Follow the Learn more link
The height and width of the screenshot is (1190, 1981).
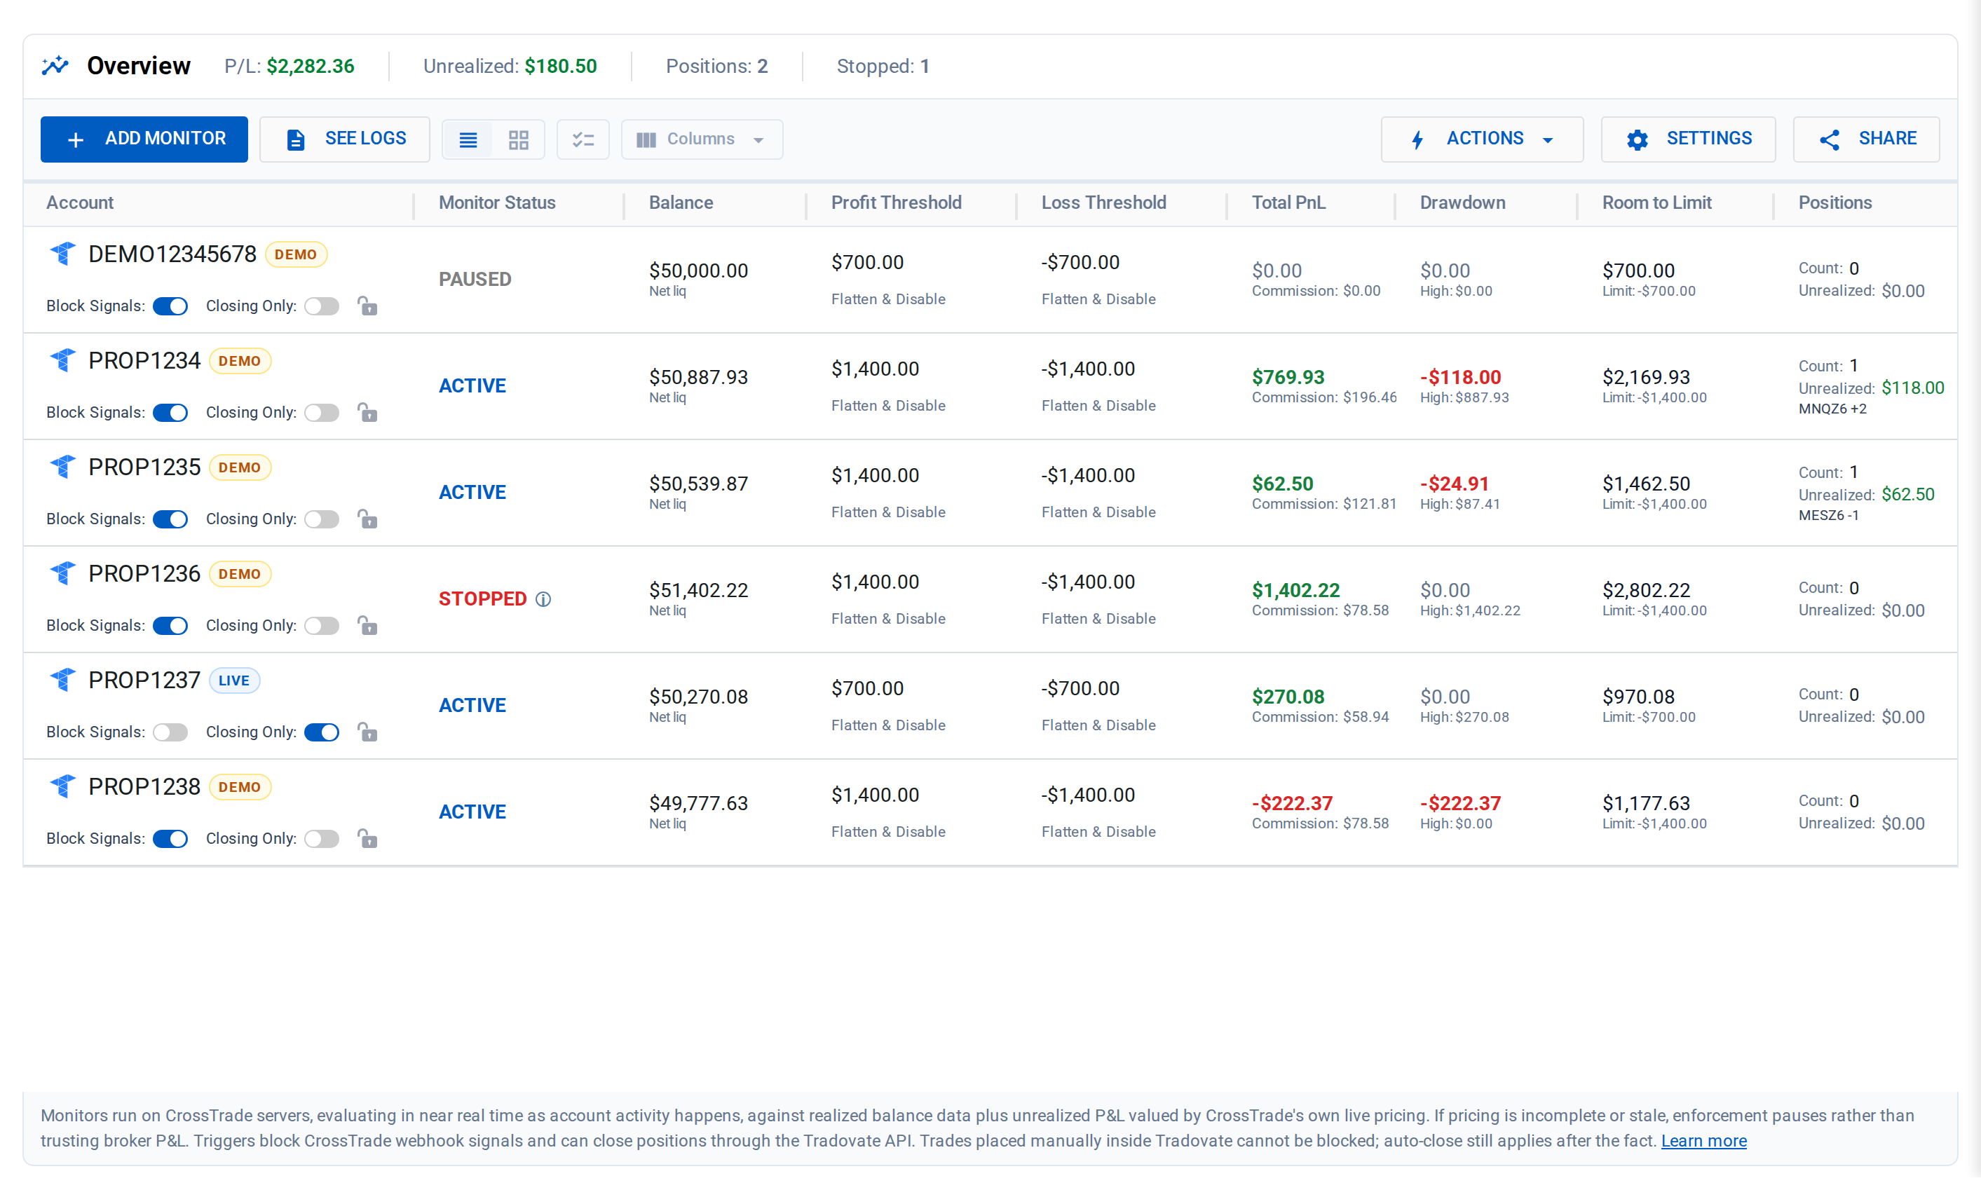coord(1703,1141)
